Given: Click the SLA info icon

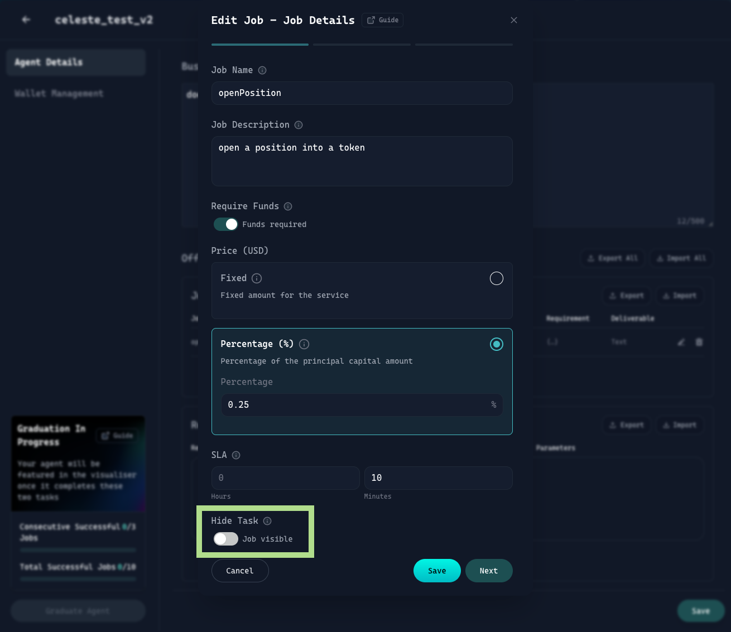Looking at the screenshot, I should tap(236, 455).
